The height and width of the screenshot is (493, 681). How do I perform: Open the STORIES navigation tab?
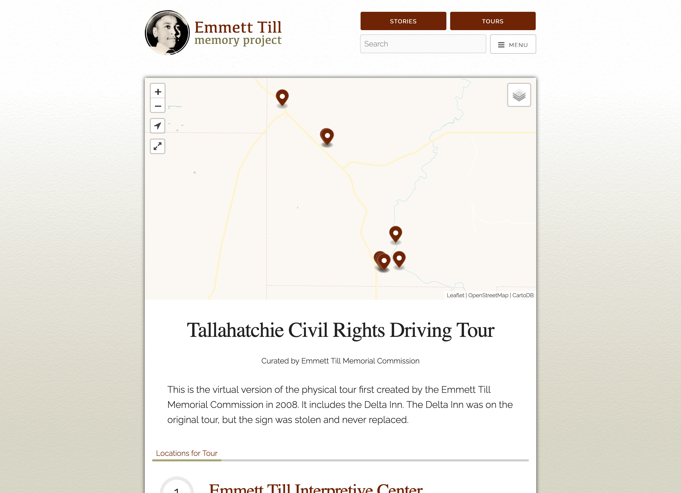403,21
